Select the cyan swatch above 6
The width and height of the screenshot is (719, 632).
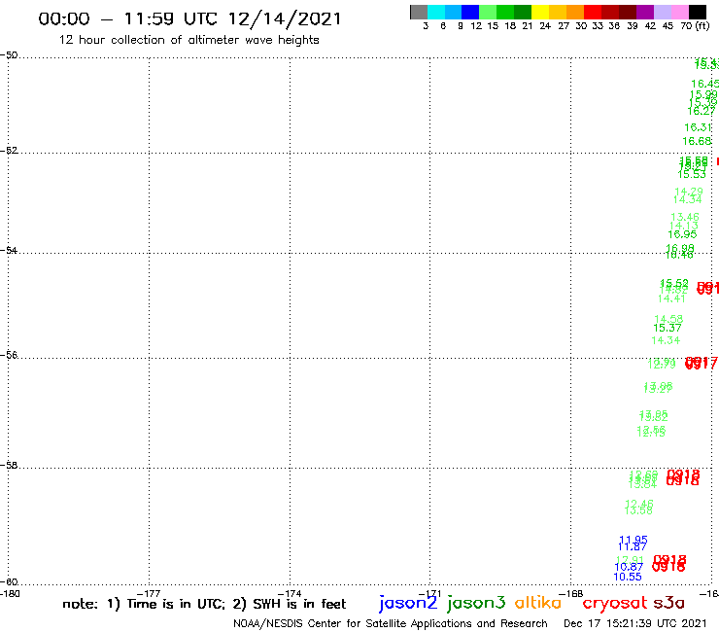436,12
